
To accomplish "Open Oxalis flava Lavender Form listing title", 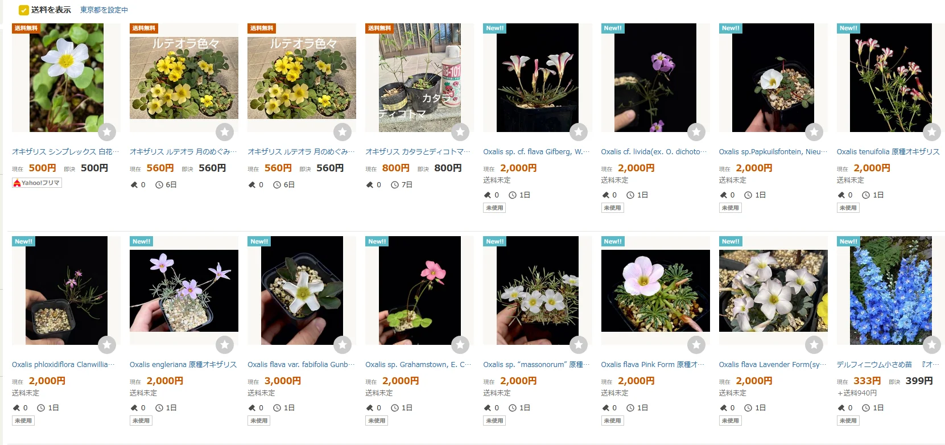I will pyautogui.click(x=773, y=364).
